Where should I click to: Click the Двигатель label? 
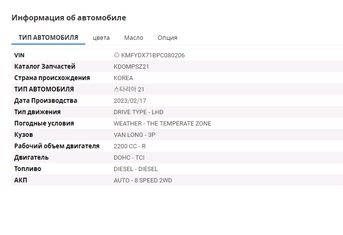click(x=31, y=158)
